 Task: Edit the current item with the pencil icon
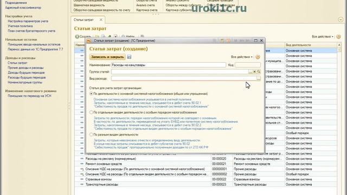click(110, 36)
